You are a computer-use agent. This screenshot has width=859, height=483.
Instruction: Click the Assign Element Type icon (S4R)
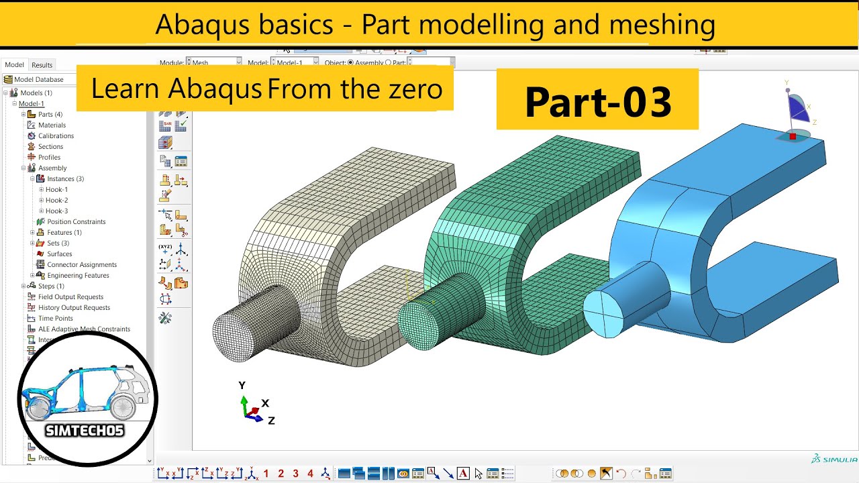coord(164,125)
